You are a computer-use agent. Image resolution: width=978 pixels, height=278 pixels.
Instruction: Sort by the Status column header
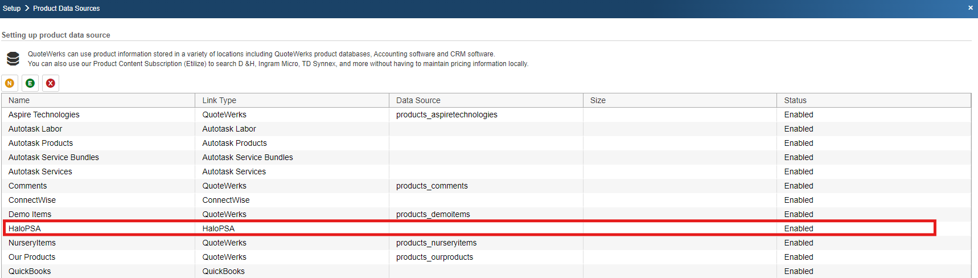point(795,100)
